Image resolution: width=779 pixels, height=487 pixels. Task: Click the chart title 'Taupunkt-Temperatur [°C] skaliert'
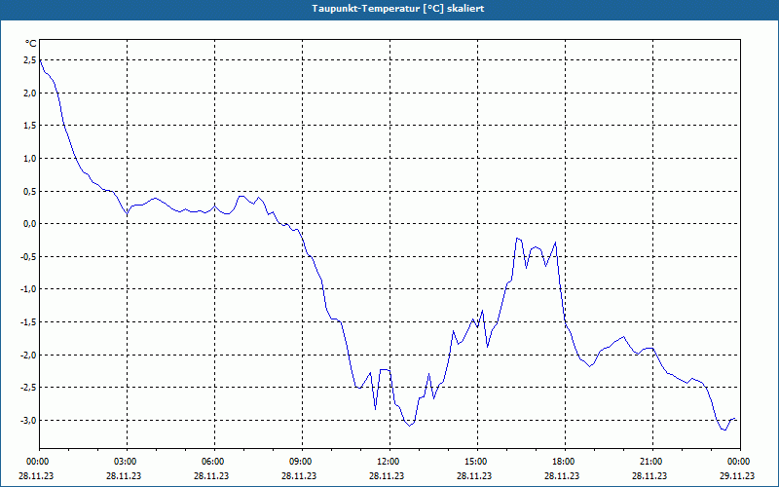point(398,9)
